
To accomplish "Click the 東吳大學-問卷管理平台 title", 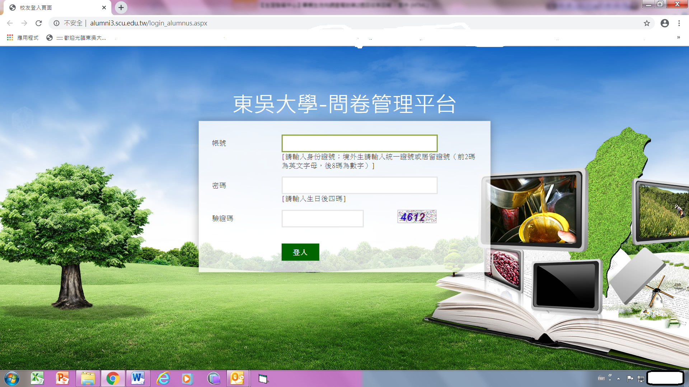I will (344, 104).
